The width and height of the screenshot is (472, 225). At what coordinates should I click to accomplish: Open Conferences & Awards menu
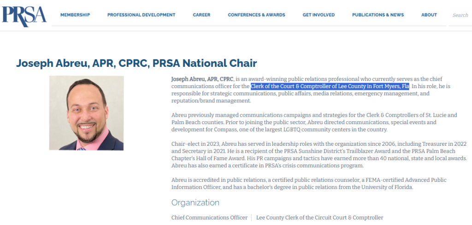pos(256,15)
